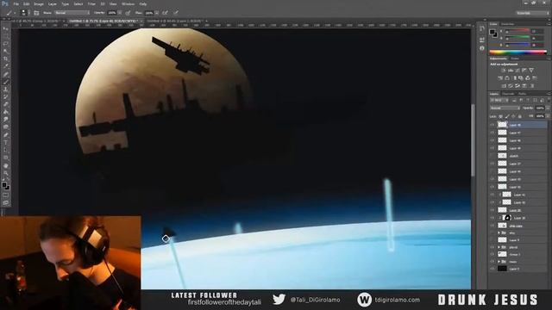This screenshot has width=552, height=310.
Task: Expand the moon layer group
Action: (499, 262)
